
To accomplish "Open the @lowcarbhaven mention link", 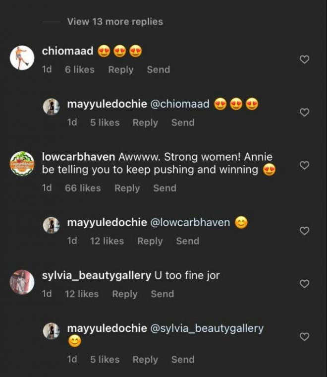I will click(189, 223).
